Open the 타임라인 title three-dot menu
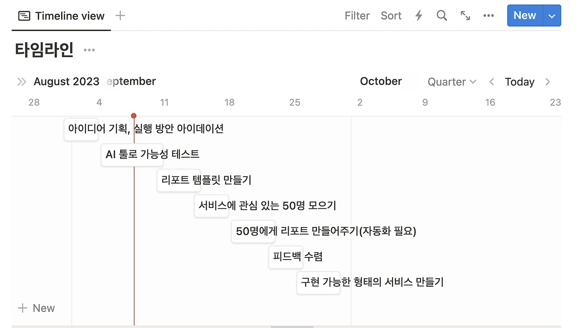 click(89, 50)
